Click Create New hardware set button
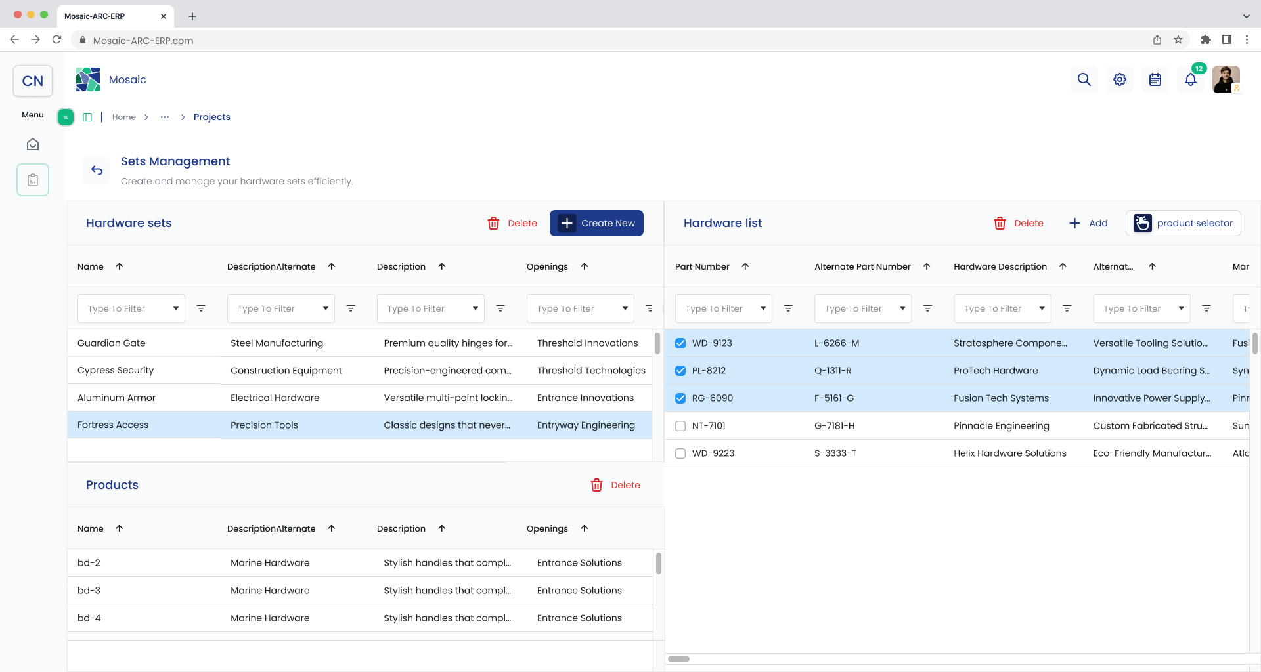The height and width of the screenshot is (672, 1261). (x=596, y=223)
